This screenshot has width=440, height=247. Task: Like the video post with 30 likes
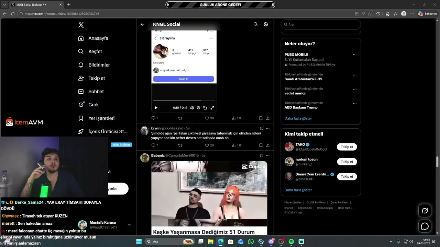[209, 118]
